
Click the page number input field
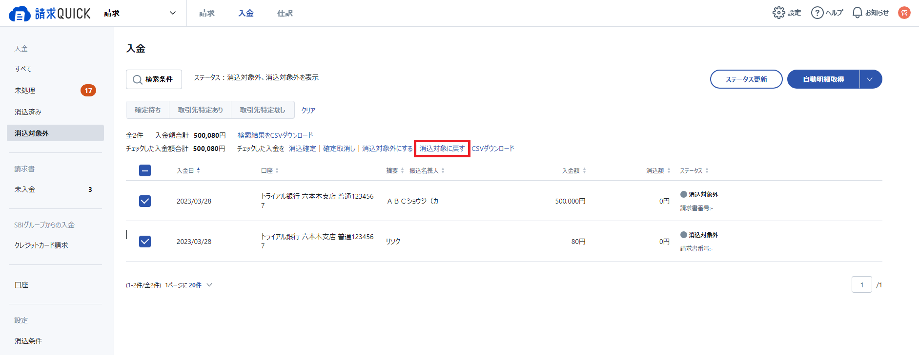(x=862, y=285)
